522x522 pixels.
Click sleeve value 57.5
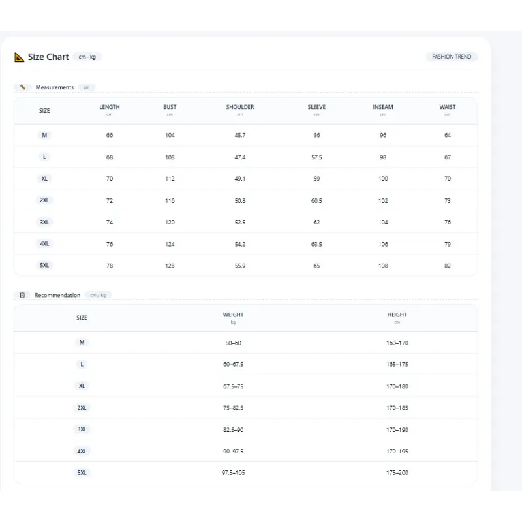[316, 157]
